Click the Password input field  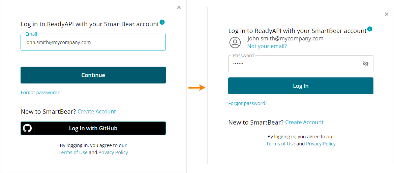tap(293, 64)
